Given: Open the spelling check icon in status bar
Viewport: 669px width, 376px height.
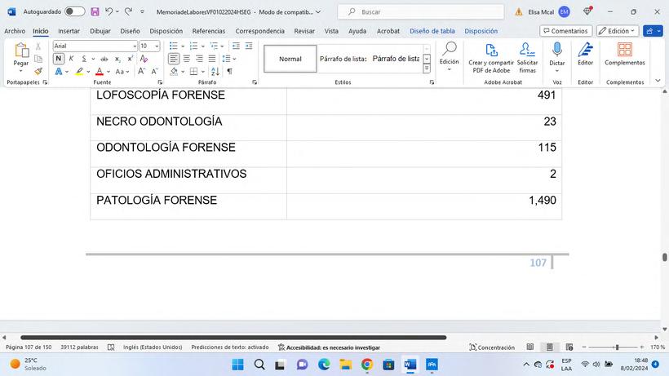Looking at the screenshot, I should point(111,347).
